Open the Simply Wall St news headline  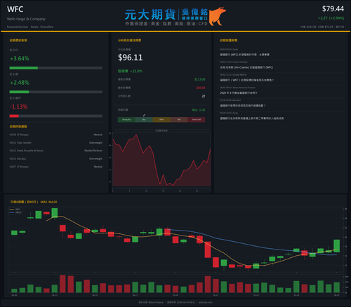click(x=246, y=80)
